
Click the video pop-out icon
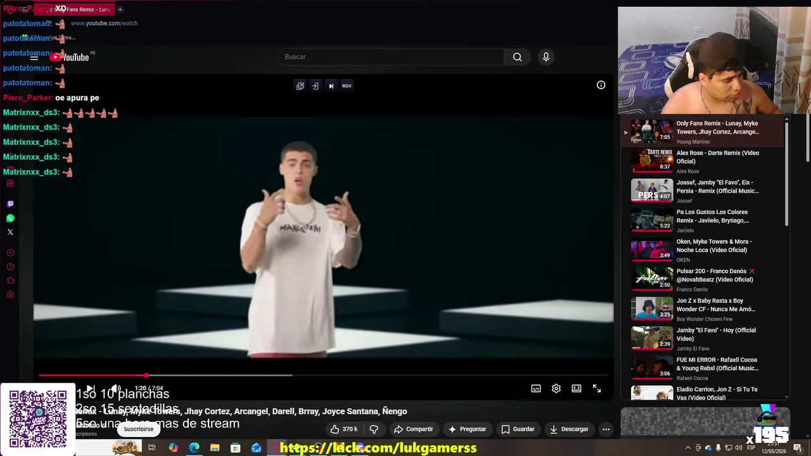(x=300, y=85)
